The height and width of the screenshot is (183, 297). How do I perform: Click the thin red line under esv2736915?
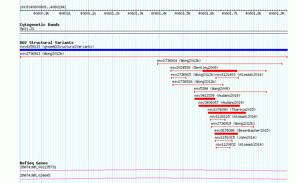(179, 78)
